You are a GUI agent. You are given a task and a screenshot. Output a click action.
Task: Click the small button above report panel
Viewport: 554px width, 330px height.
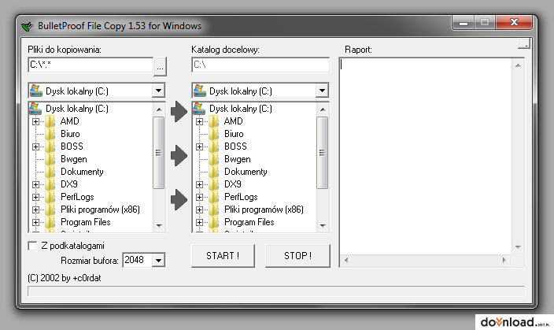click(524, 43)
